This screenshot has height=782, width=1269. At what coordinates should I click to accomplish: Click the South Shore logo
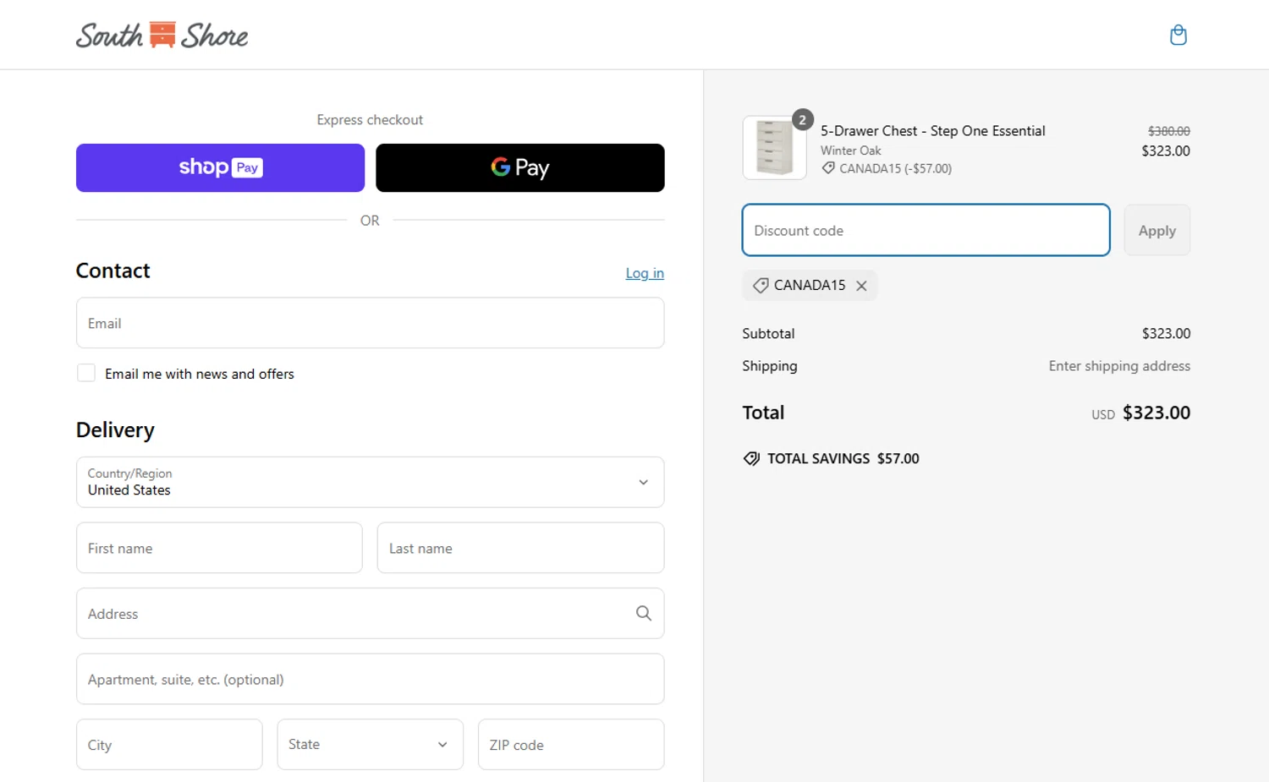coord(162,36)
